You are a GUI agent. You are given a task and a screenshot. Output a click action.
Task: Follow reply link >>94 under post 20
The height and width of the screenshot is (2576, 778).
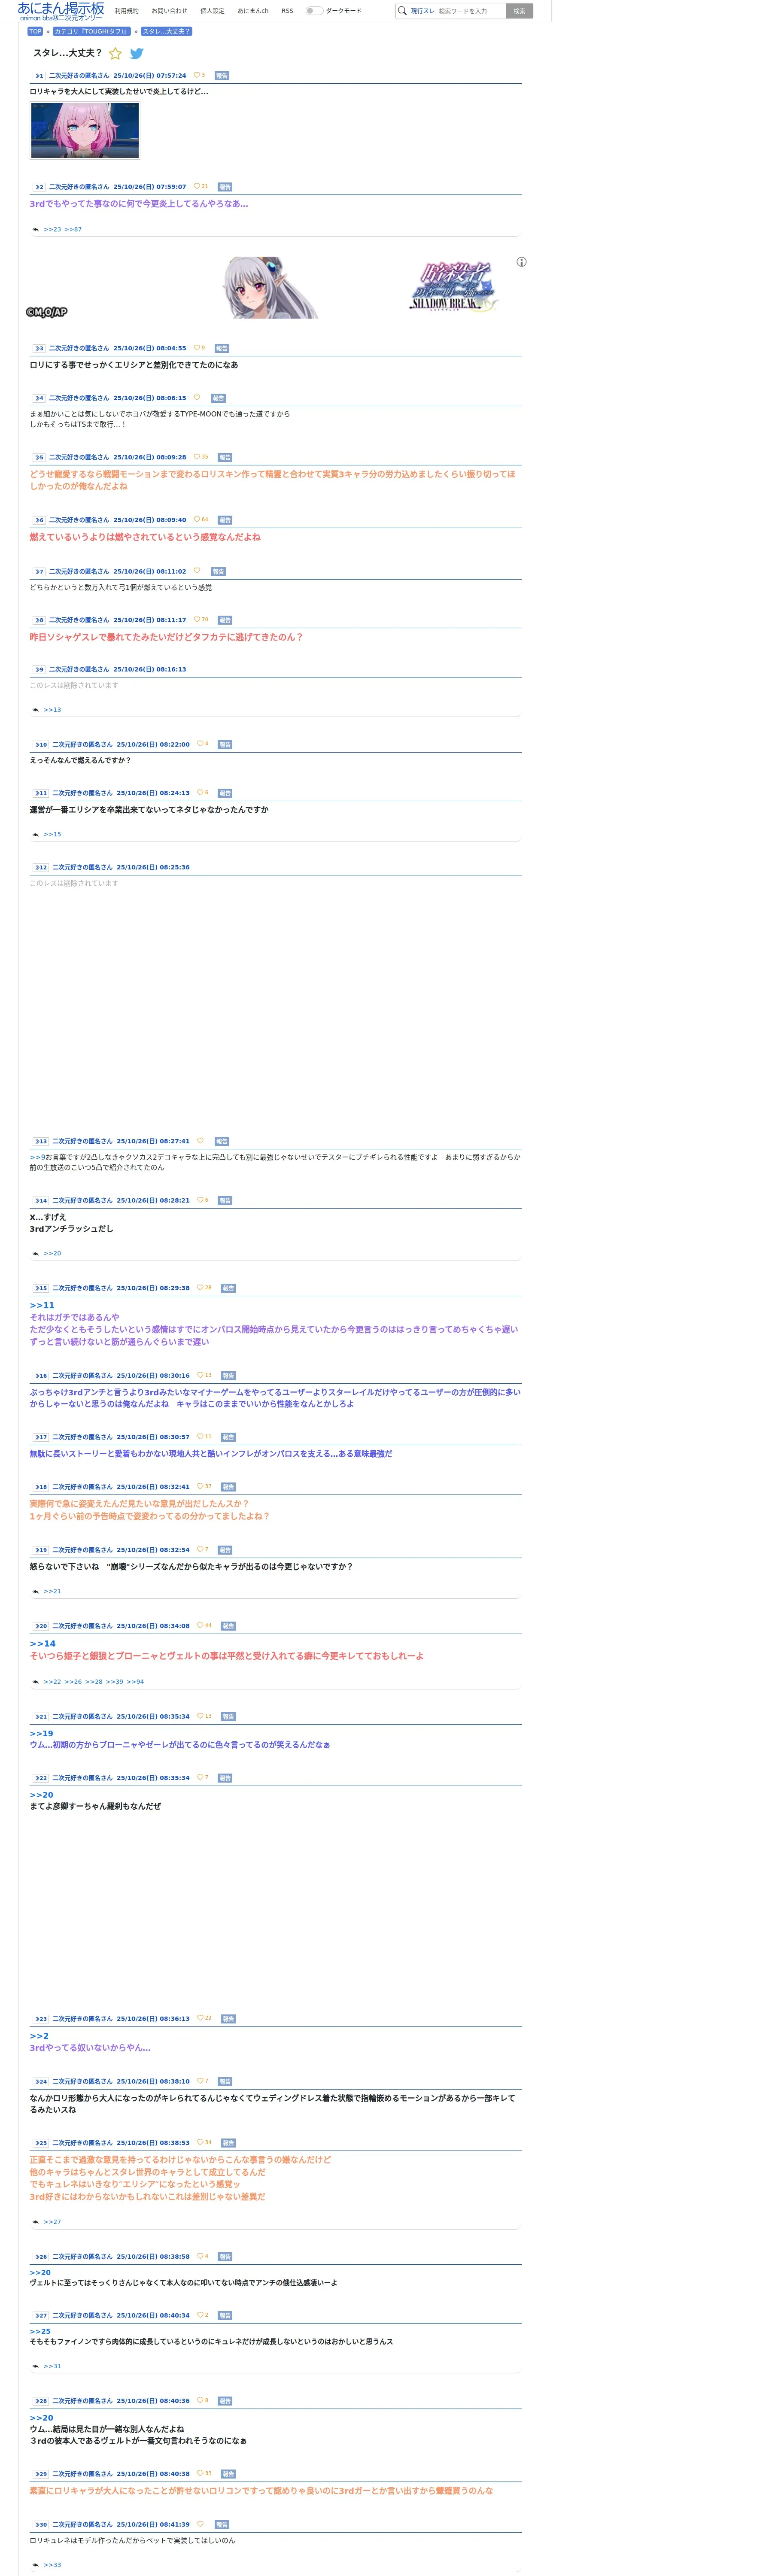(x=135, y=1682)
